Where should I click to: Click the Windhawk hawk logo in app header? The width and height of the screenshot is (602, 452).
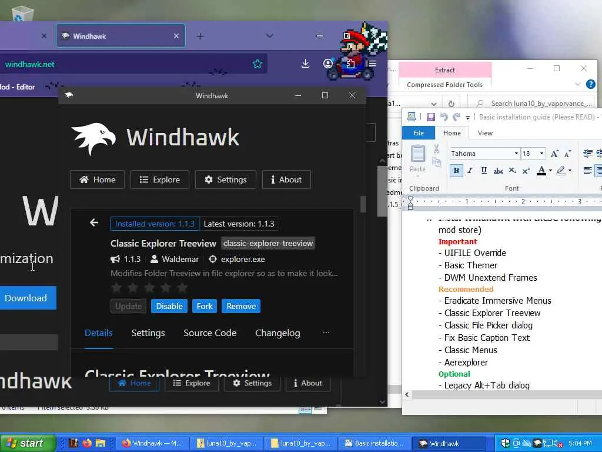pyautogui.click(x=93, y=138)
